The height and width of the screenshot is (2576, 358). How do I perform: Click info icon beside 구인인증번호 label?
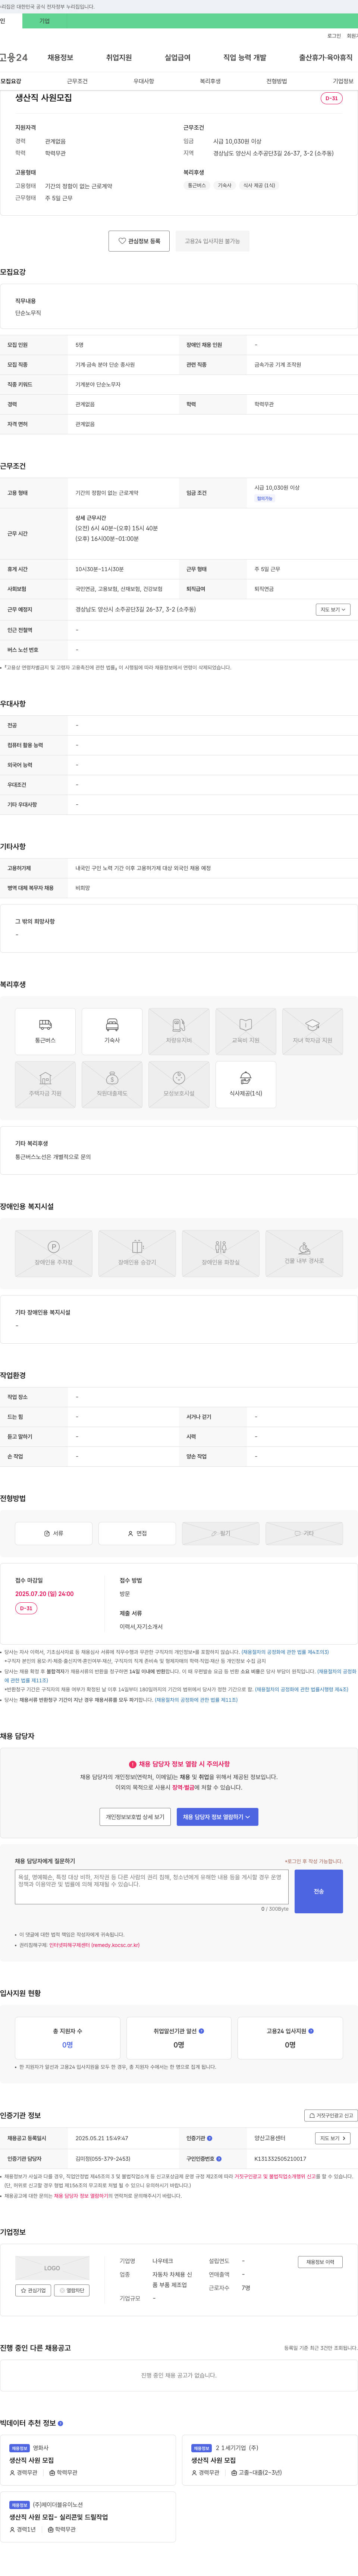point(219,2158)
